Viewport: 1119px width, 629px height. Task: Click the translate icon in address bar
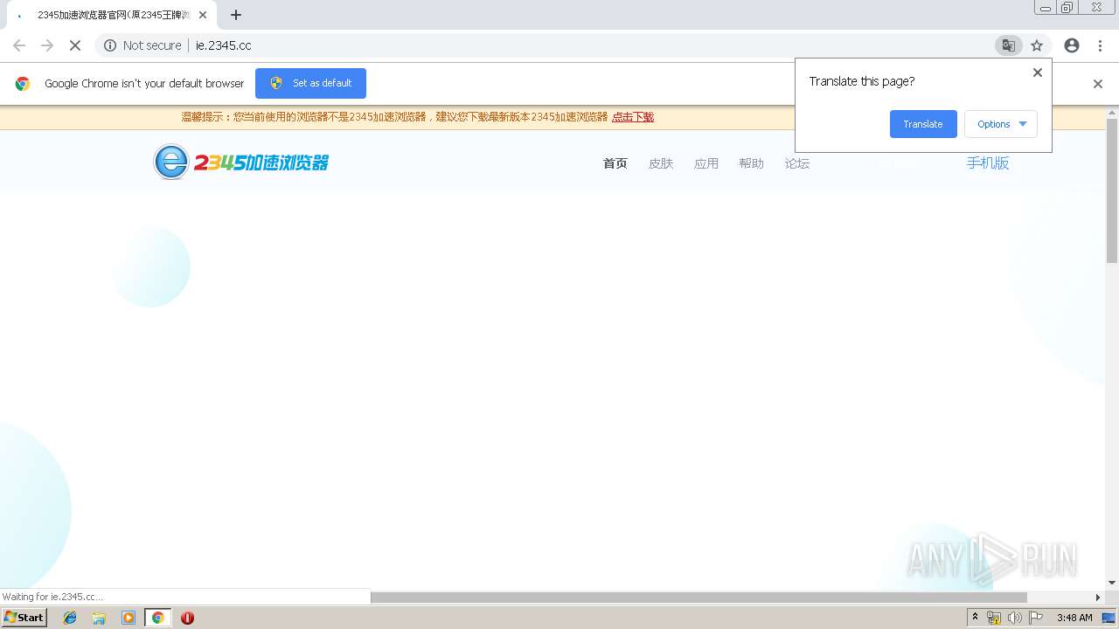point(1008,45)
